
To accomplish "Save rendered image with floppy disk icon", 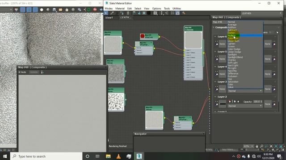I will [x=54, y=10].
